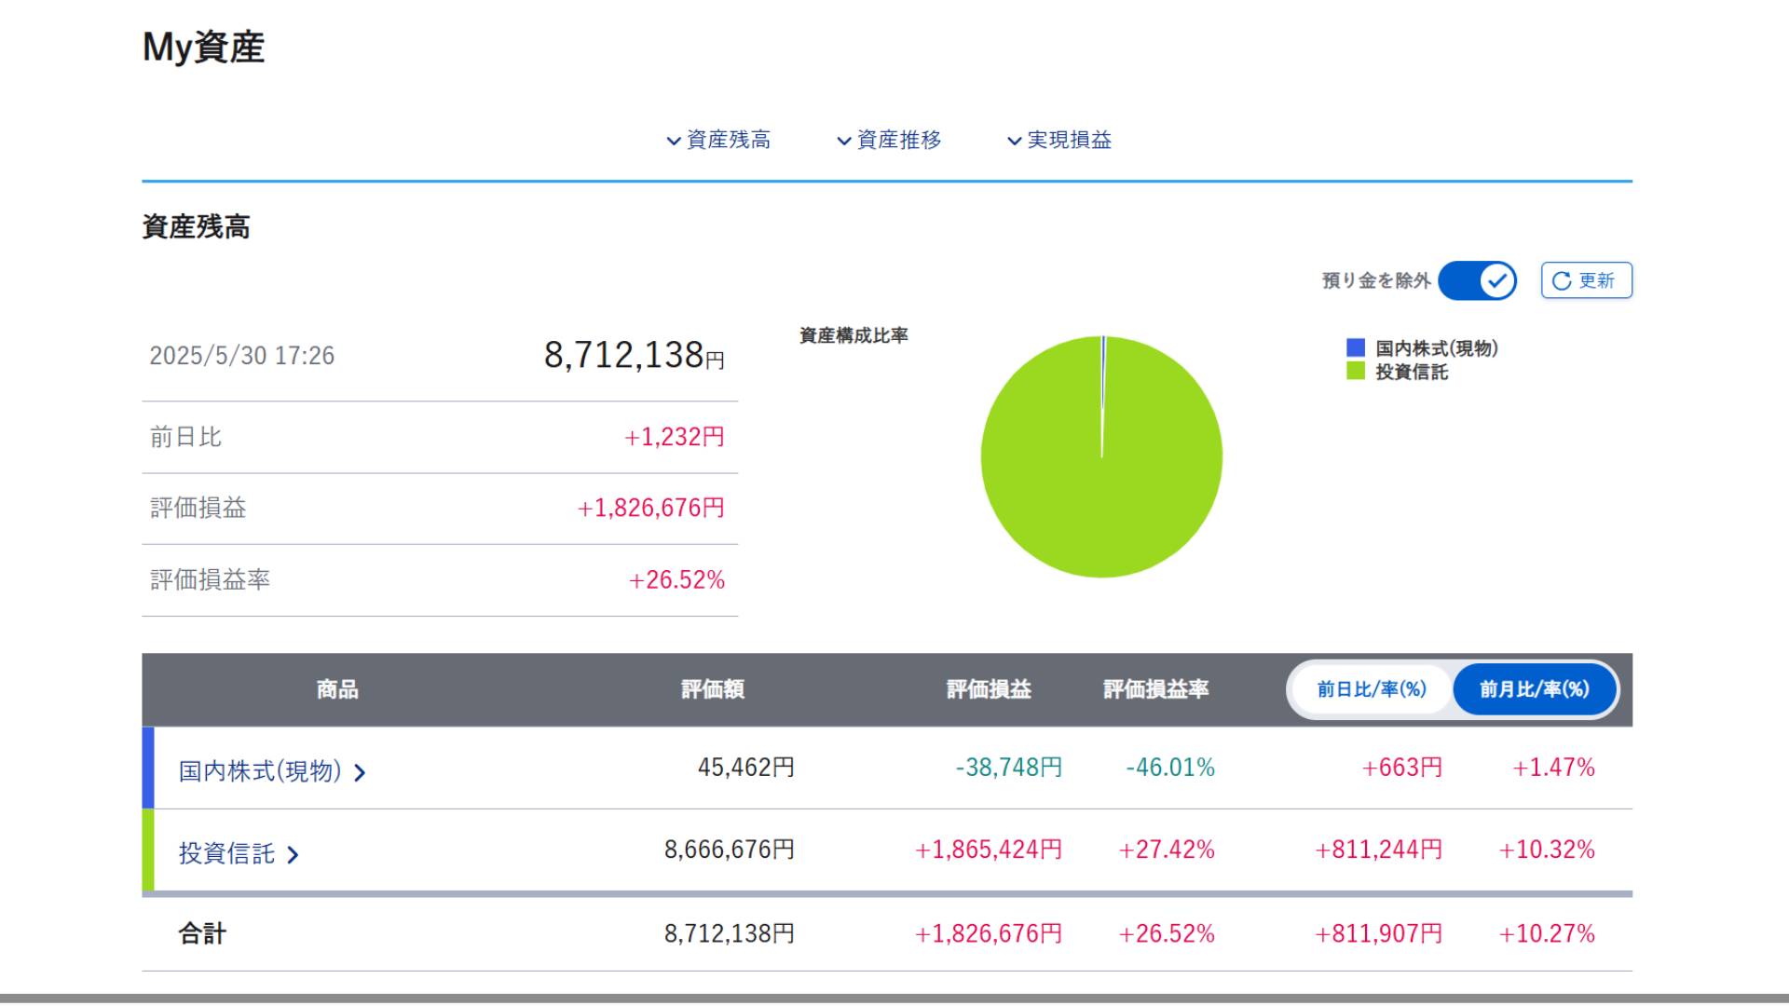1789x1006 pixels.
Task: Click the 評価損益 column header
Action: pos(989,689)
